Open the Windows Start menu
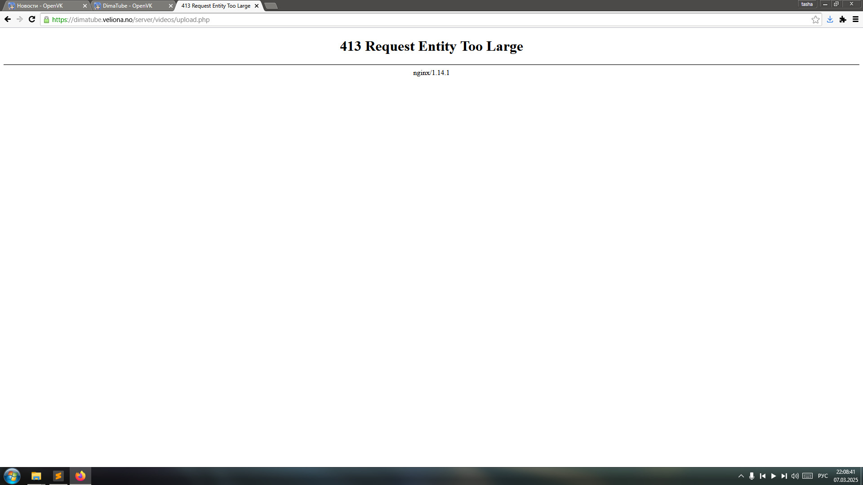 point(12,476)
